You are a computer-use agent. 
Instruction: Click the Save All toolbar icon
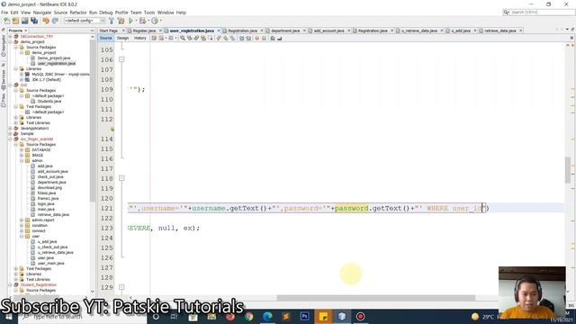[x=34, y=21]
